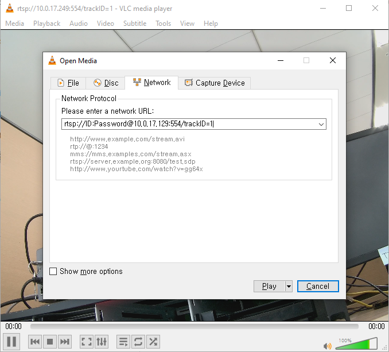Open the Audio menu
Image resolution: width=389 pixels, height=352 pixels.
pos(79,24)
